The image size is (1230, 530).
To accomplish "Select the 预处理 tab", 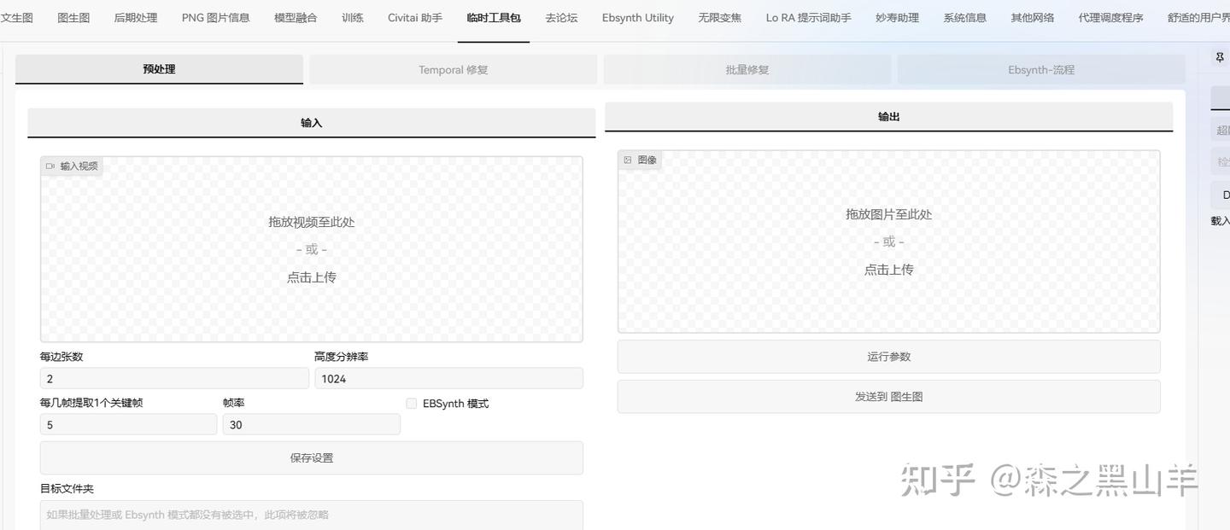I will (158, 69).
